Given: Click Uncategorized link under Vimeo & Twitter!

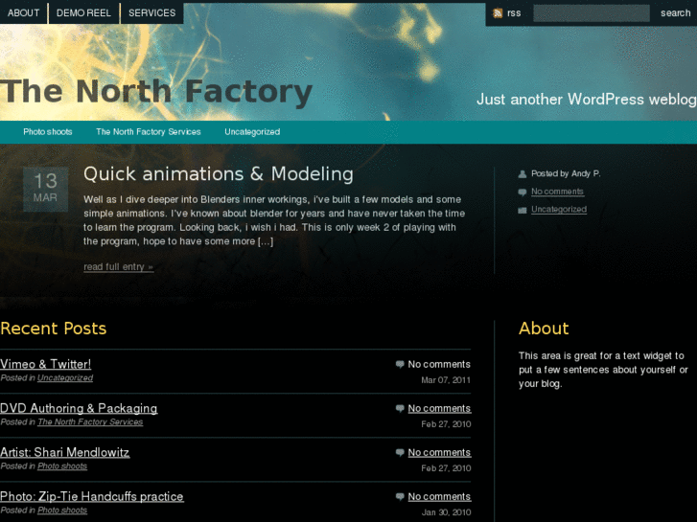Looking at the screenshot, I should [65, 378].
